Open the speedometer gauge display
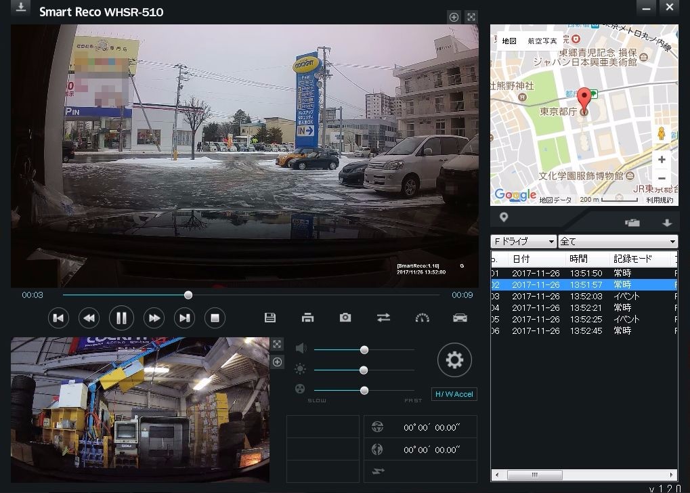 tap(422, 318)
